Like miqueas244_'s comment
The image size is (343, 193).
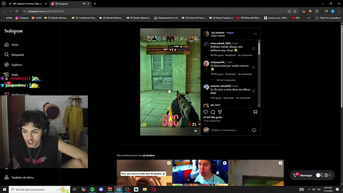pyautogui.click(x=253, y=68)
